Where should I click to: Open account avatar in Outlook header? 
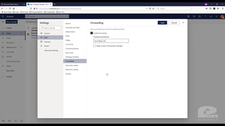point(222,16)
